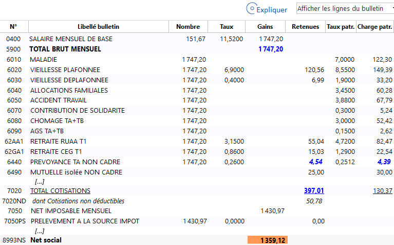The image size is (394, 245).
Task: Select the PRELEVEMENT A LA SOURCE IMPOT row
Action: (x=85, y=221)
